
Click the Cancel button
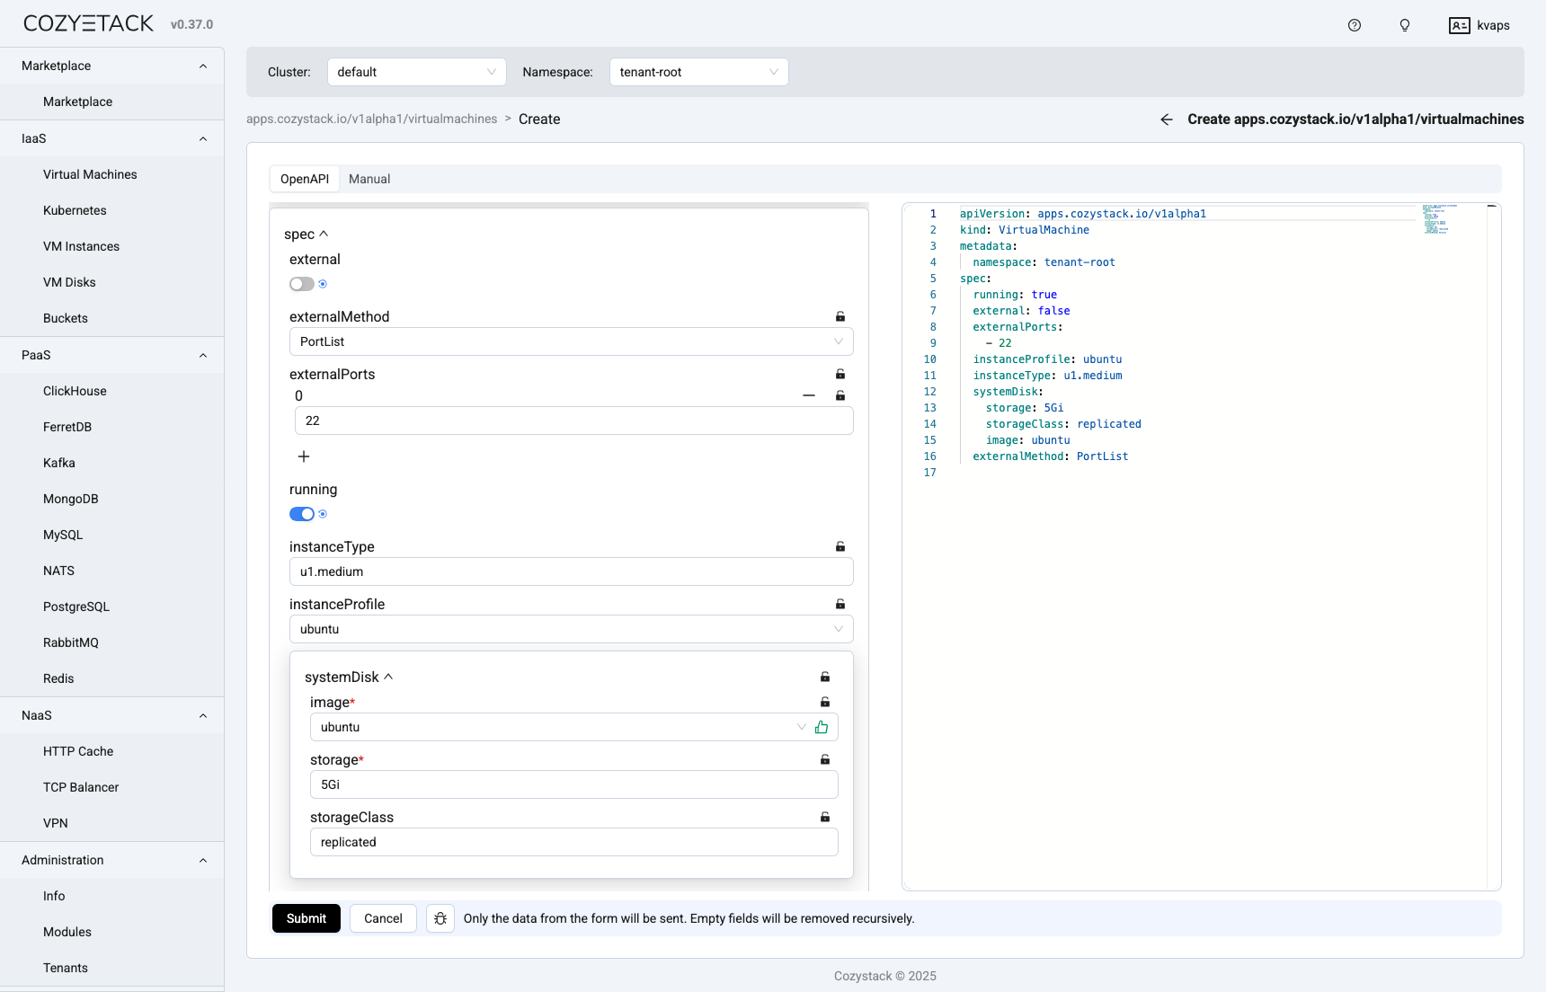383,918
